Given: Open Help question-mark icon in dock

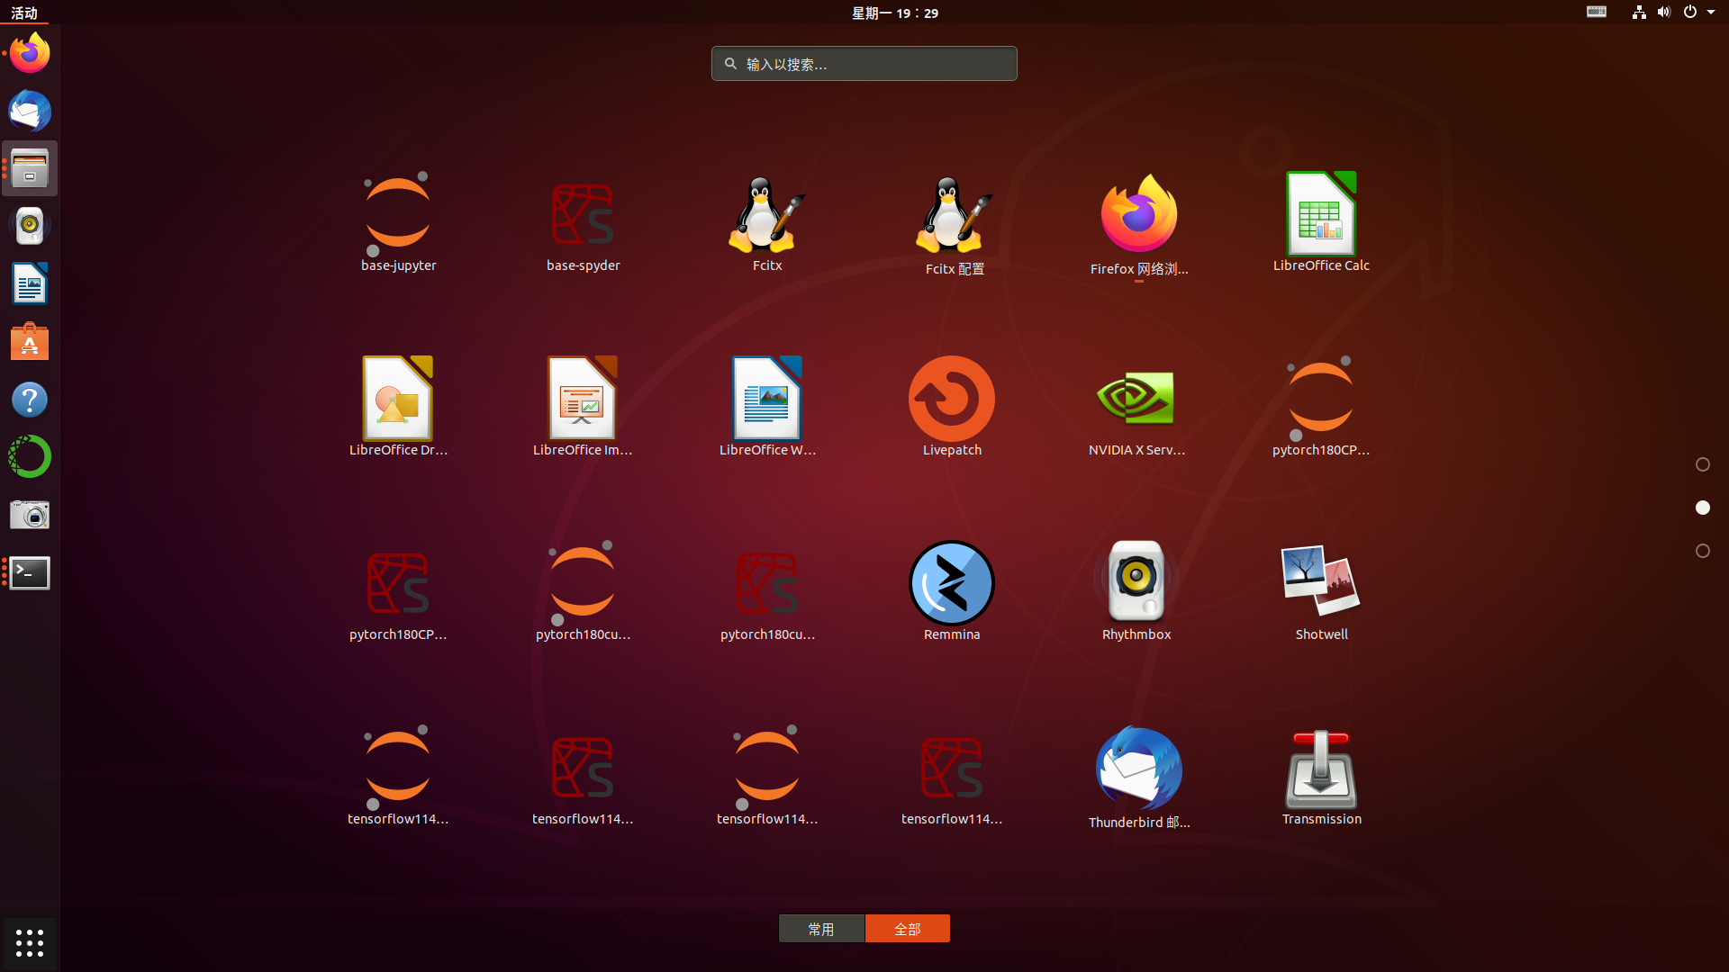Looking at the screenshot, I should coord(30,400).
